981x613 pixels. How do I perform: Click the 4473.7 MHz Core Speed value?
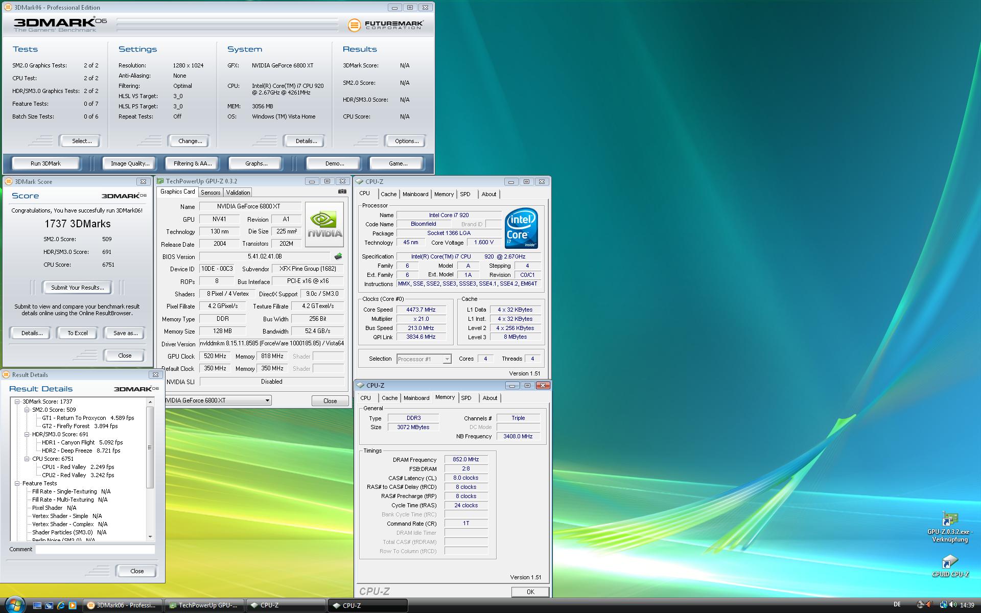421,310
